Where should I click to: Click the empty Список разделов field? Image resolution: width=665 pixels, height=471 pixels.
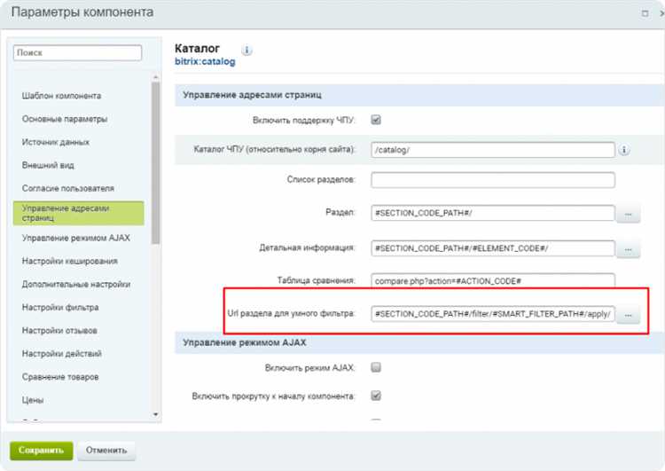coord(493,180)
